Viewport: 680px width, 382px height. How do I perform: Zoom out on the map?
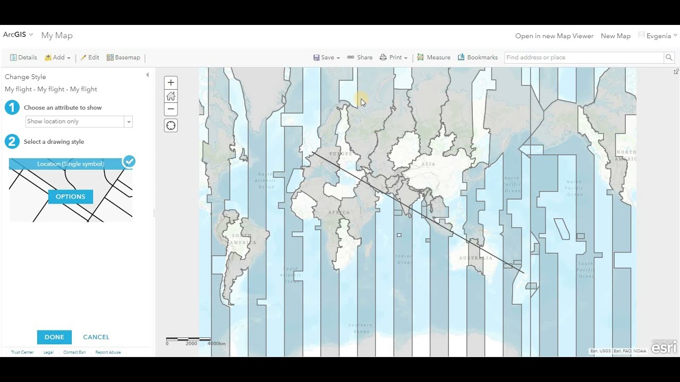(171, 109)
